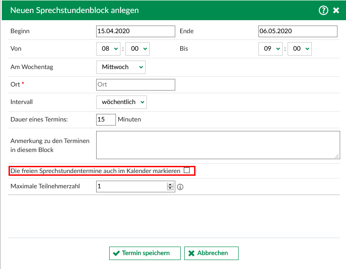This screenshot has height=269, width=346.
Task: Click the Maximale Teilnehmerzahl number field
Action: 131,187
